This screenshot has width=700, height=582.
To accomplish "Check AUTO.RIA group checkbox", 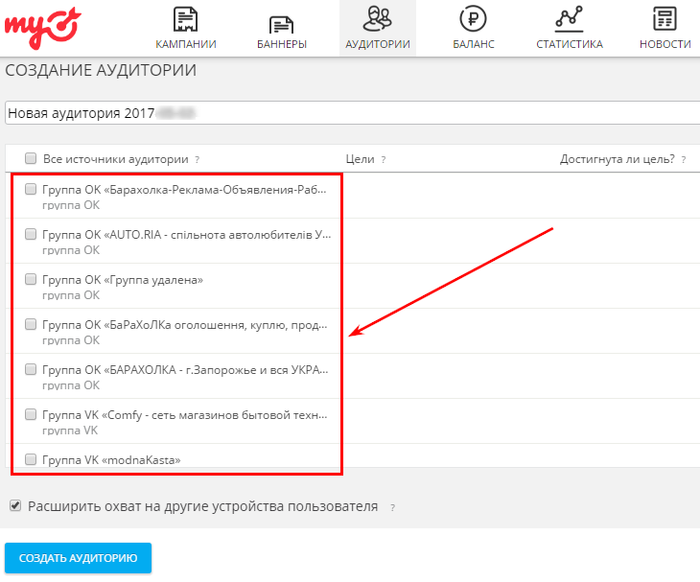I will (x=31, y=234).
